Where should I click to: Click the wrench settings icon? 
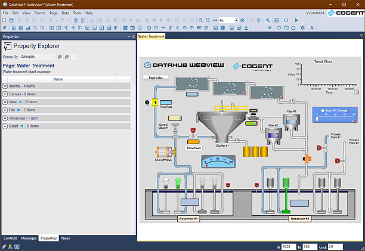click(x=268, y=20)
